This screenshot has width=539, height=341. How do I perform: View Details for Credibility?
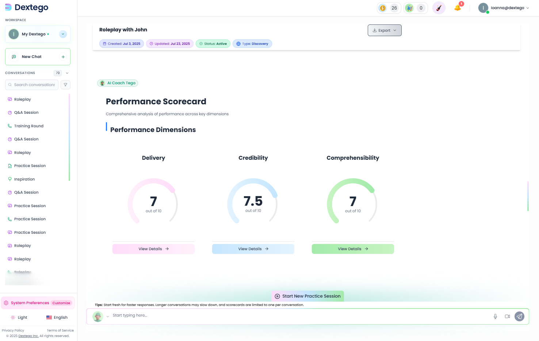pos(253,249)
